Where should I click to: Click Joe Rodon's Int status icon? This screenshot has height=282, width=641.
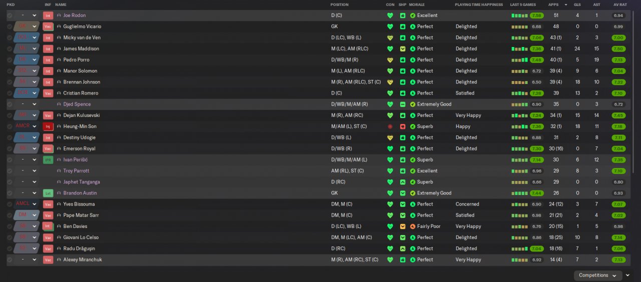coord(48,15)
